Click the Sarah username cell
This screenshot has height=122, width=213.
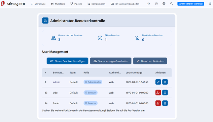tap(56, 103)
